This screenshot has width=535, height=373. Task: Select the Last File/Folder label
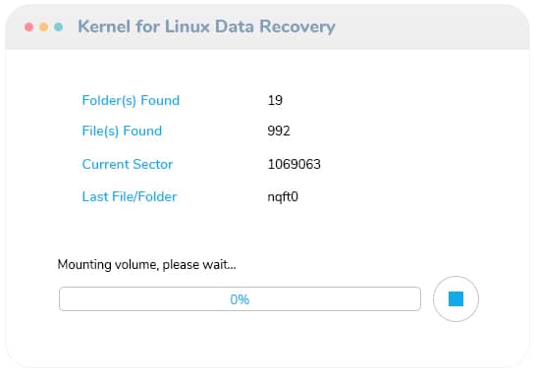click(x=130, y=196)
